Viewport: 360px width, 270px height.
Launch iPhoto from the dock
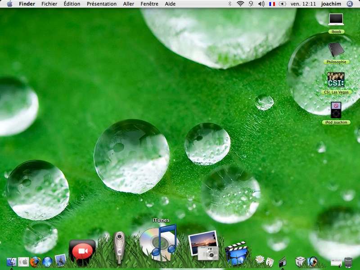coord(203,245)
